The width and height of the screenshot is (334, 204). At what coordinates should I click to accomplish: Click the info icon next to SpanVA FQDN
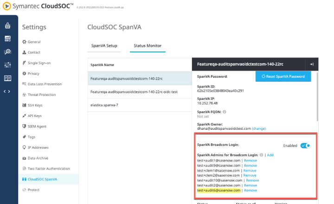[225, 112]
